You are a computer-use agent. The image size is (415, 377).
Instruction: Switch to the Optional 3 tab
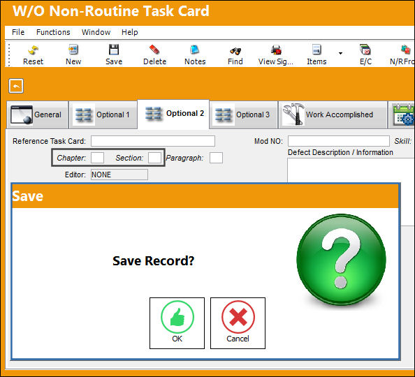[243, 114]
